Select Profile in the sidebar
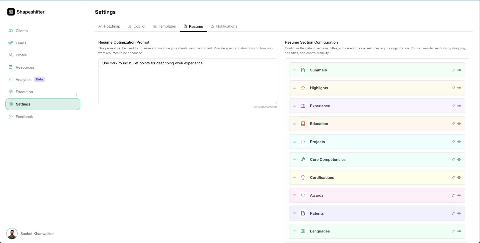480x243 pixels. click(x=21, y=55)
